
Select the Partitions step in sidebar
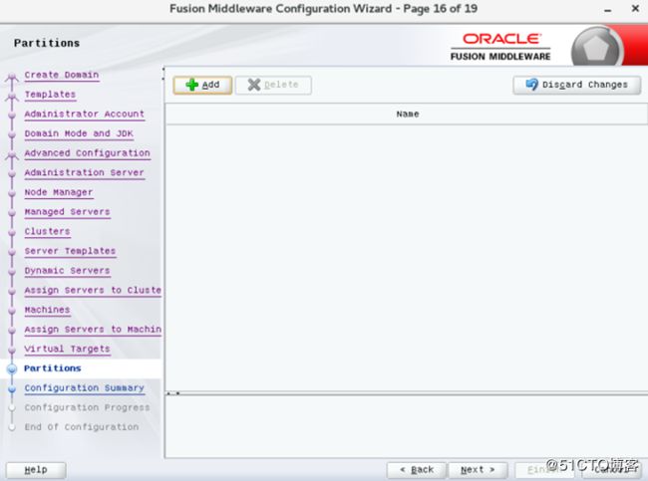point(53,368)
